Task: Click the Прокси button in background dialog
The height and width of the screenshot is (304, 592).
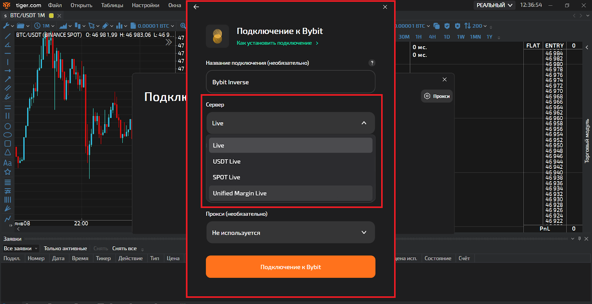Action: point(437,96)
